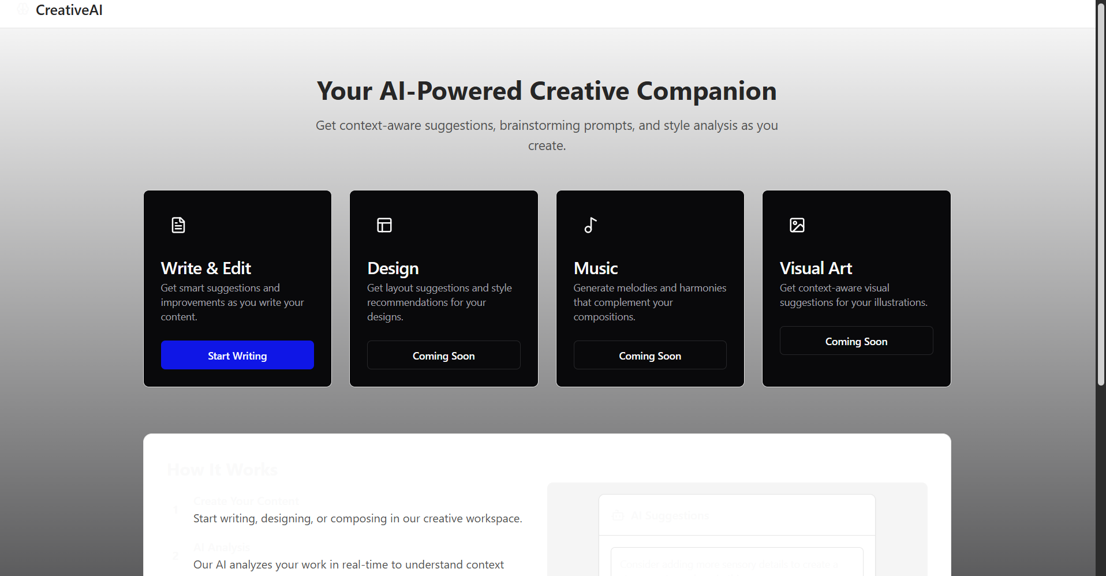Click the music note icon in Music card
The image size is (1106, 576).
591,225
